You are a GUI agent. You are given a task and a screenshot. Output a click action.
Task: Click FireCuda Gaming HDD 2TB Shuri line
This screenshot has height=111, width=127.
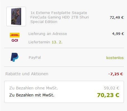tap(59, 17)
